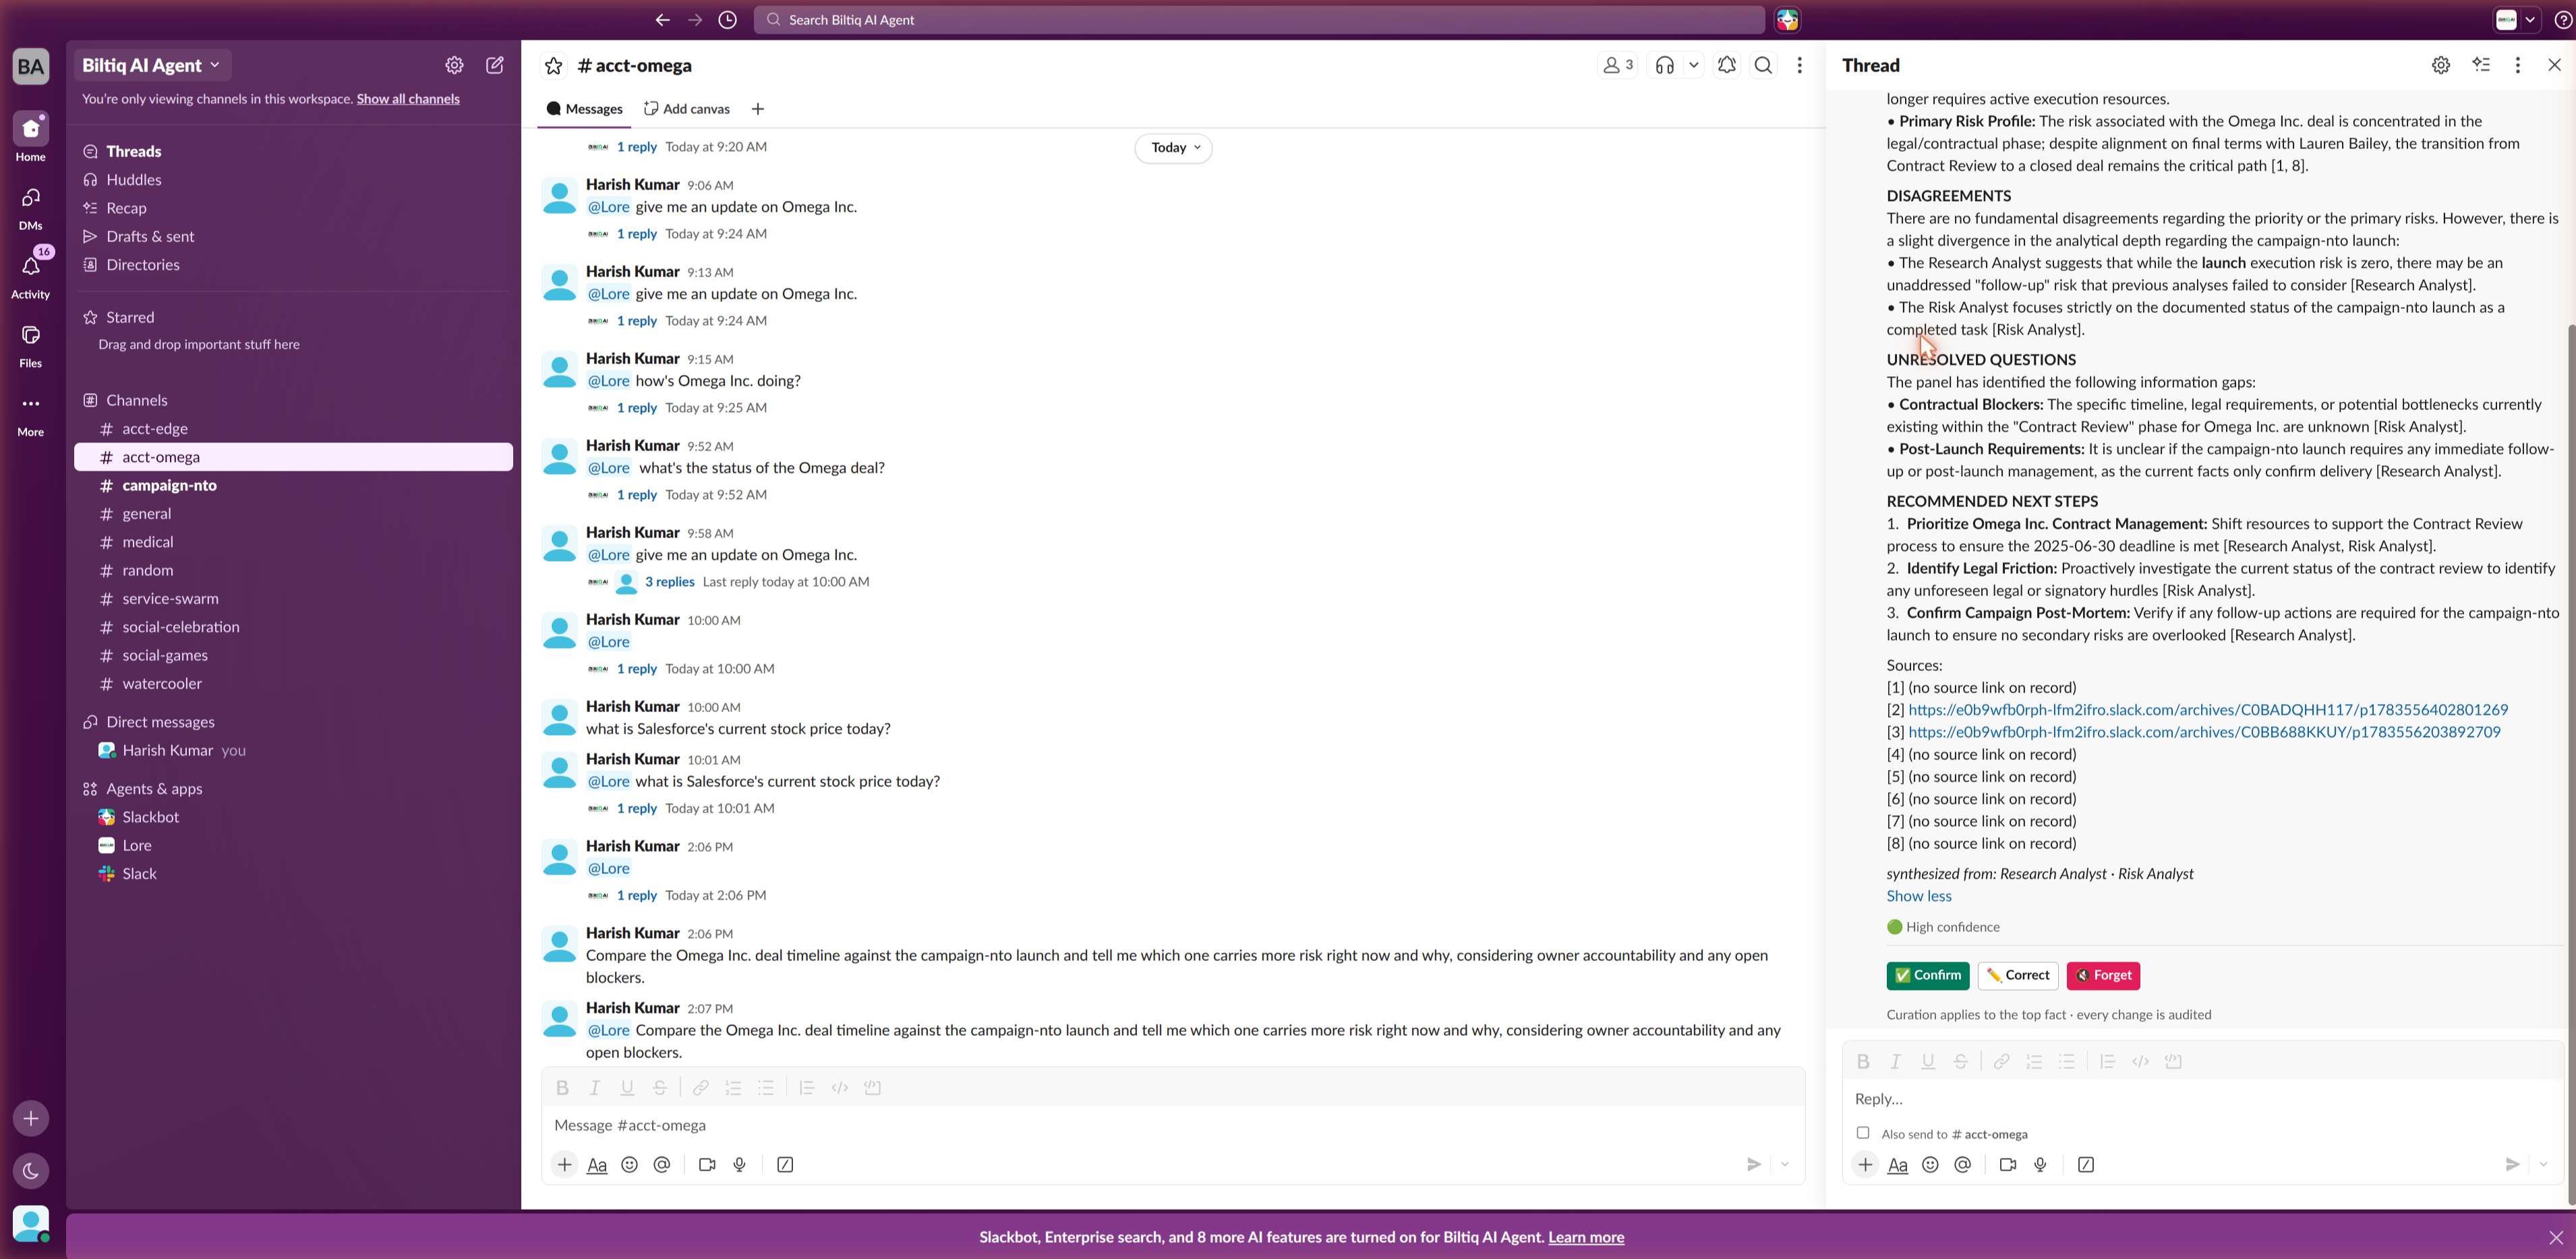
Task: Switch to the Messages tab
Action: [585, 109]
